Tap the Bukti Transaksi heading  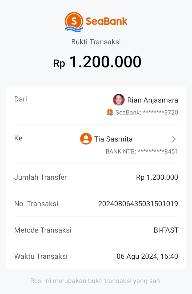tap(96, 42)
